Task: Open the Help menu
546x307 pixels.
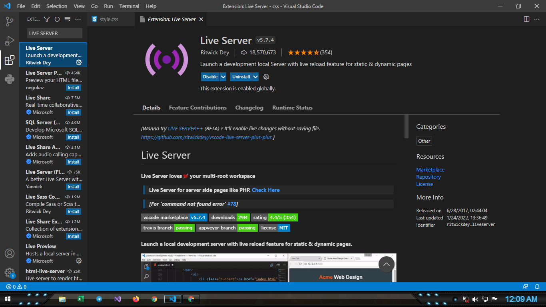Action: 151,6
